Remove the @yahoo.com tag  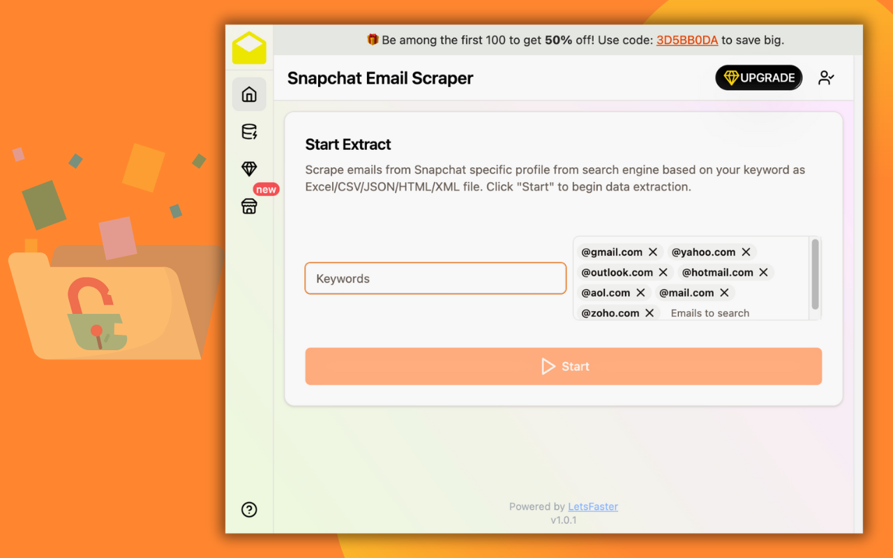[746, 252]
